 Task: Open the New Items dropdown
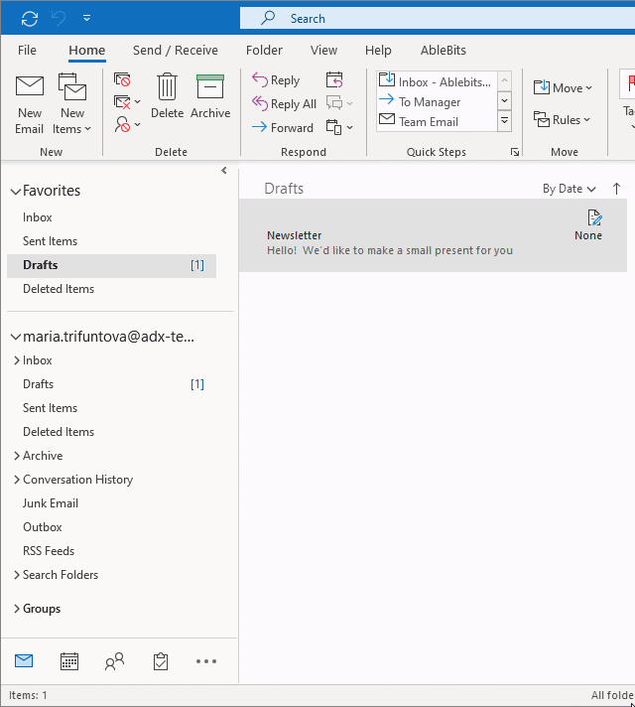point(72,104)
